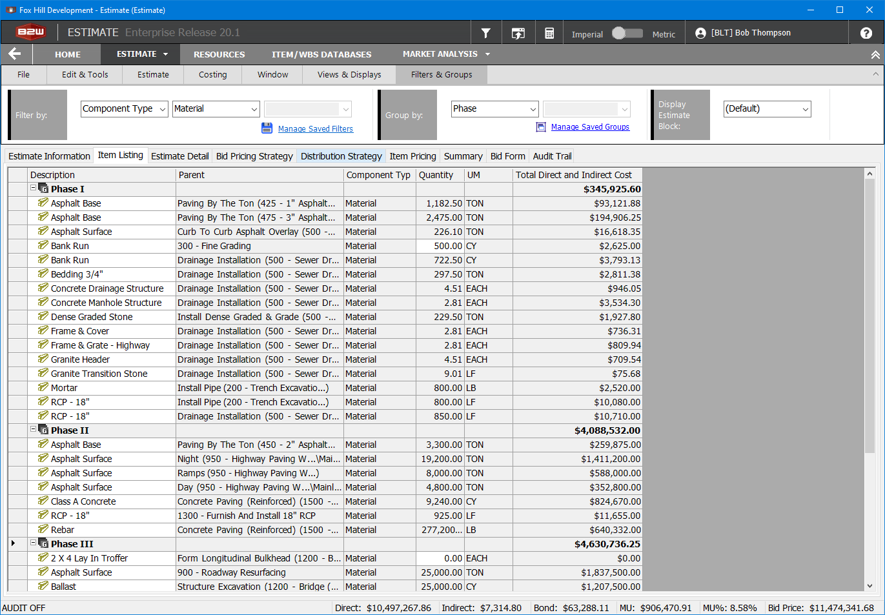Image resolution: width=885 pixels, height=615 pixels.
Task: Click the material icon for Granite Transition Stone
Action: pos(43,373)
